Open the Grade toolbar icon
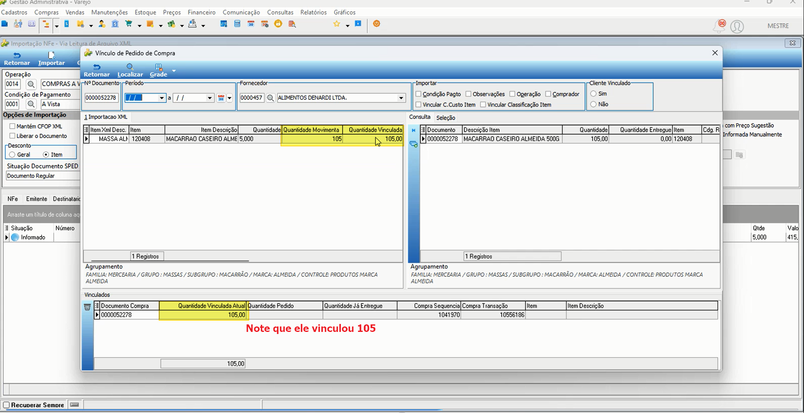 pyautogui.click(x=159, y=67)
